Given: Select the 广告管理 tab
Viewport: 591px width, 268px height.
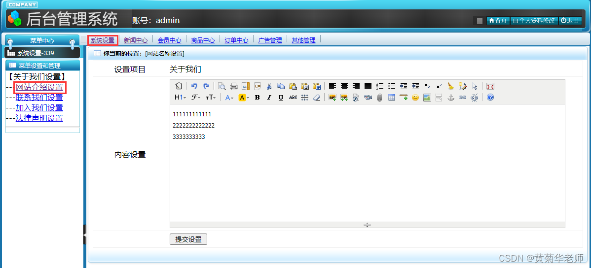Looking at the screenshot, I should (x=270, y=40).
